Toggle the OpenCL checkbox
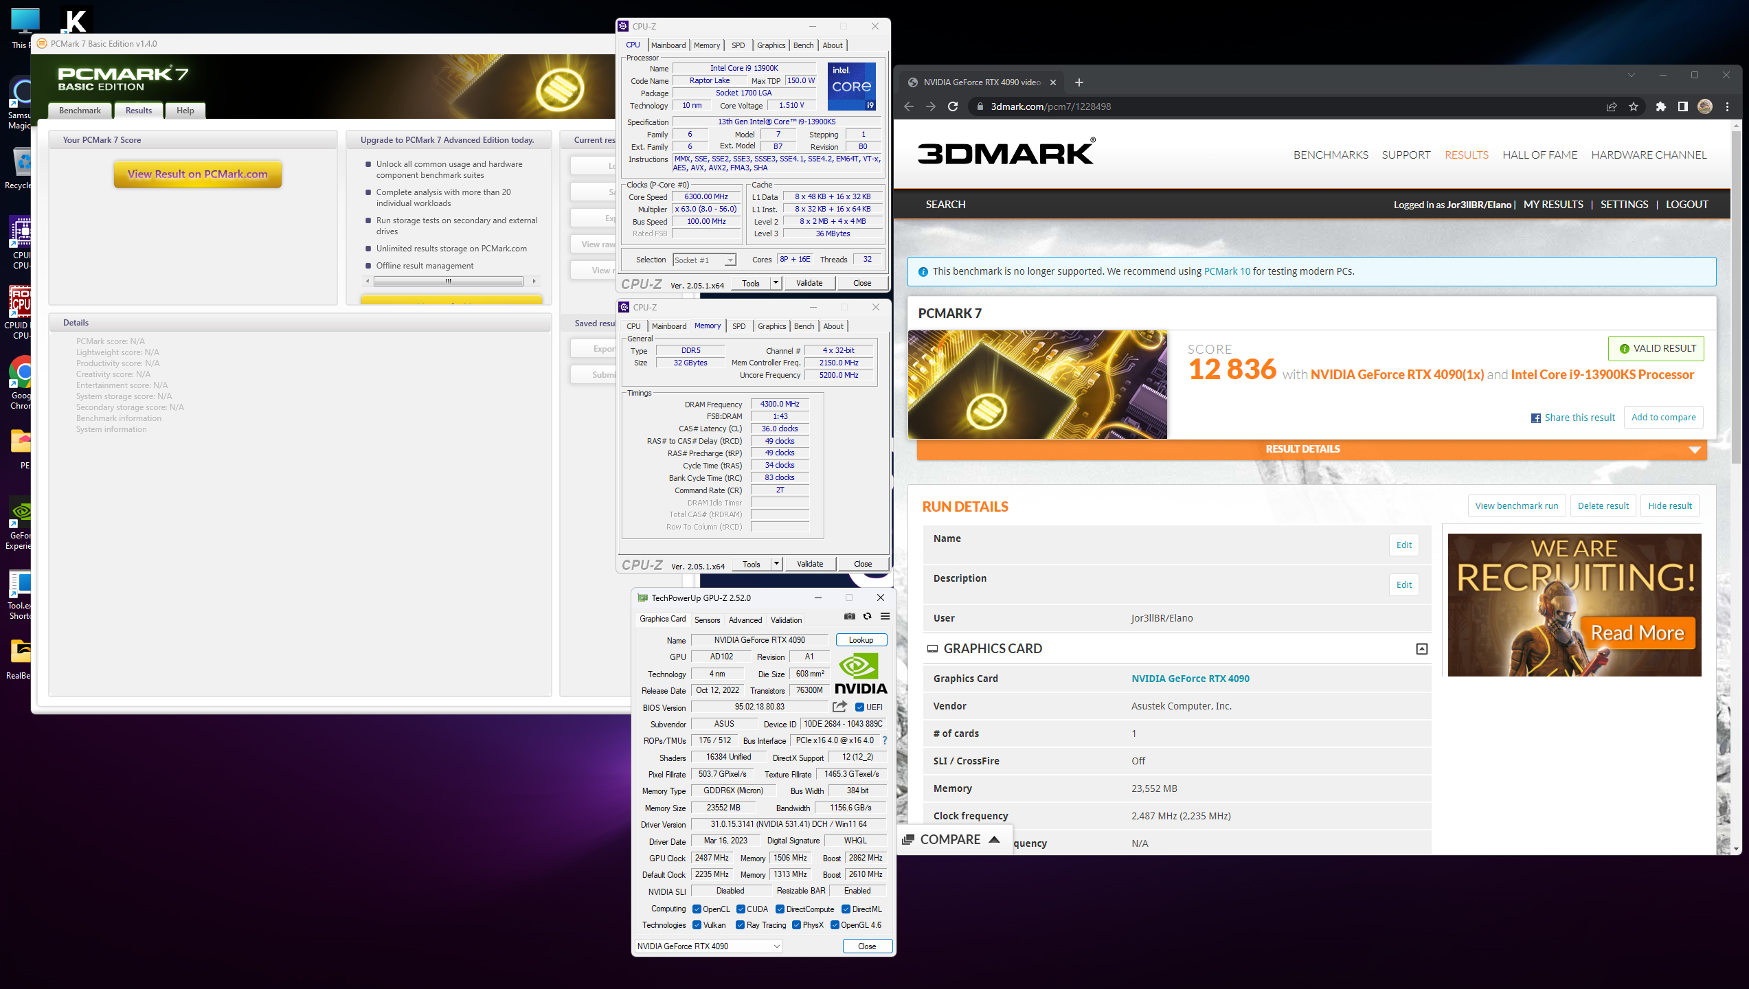The width and height of the screenshot is (1749, 989). point(697,909)
